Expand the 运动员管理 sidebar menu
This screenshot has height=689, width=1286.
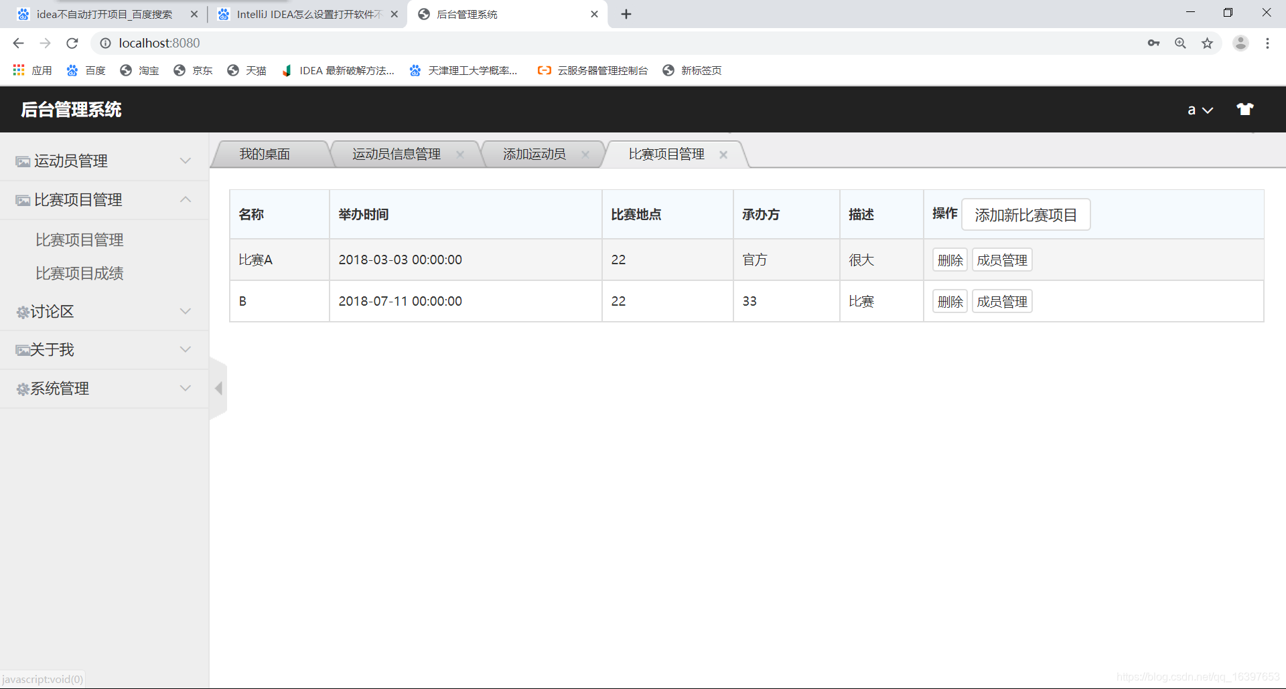tap(104, 161)
